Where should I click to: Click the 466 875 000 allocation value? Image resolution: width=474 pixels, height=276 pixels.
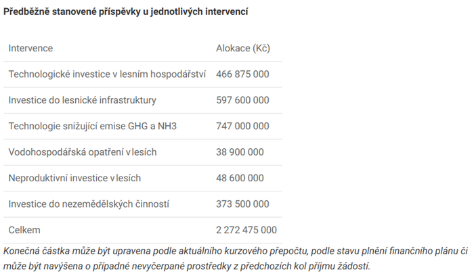pyautogui.click(x=242, y=74)
